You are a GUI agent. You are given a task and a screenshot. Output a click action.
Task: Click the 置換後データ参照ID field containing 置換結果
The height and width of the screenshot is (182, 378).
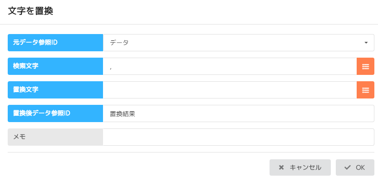tap(238, 113)
